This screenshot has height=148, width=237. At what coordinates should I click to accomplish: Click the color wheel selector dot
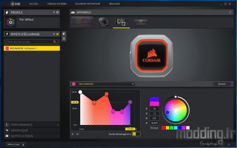(x=167, y=112)
